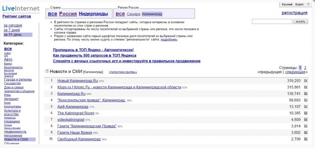Open статистика группы link
This screenshot has height=148, width=315.
123,72
